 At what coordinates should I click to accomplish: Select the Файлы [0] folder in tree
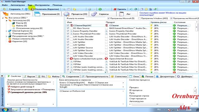(x=21, y=26)
